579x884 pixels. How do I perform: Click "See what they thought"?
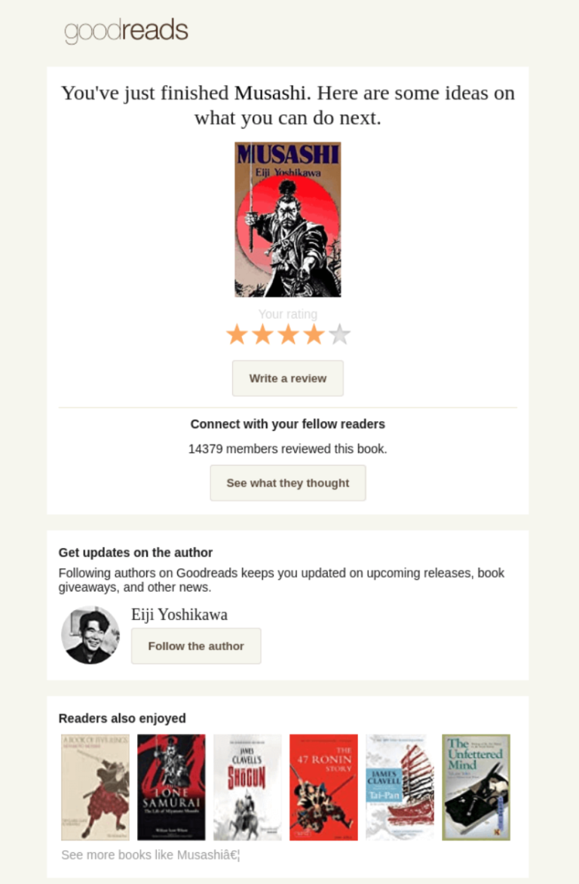[x=287, y=482]
